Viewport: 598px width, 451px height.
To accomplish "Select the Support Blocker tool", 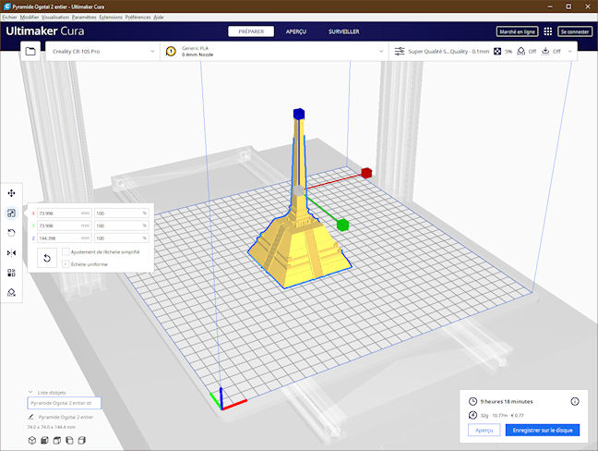I will point(12,292).
